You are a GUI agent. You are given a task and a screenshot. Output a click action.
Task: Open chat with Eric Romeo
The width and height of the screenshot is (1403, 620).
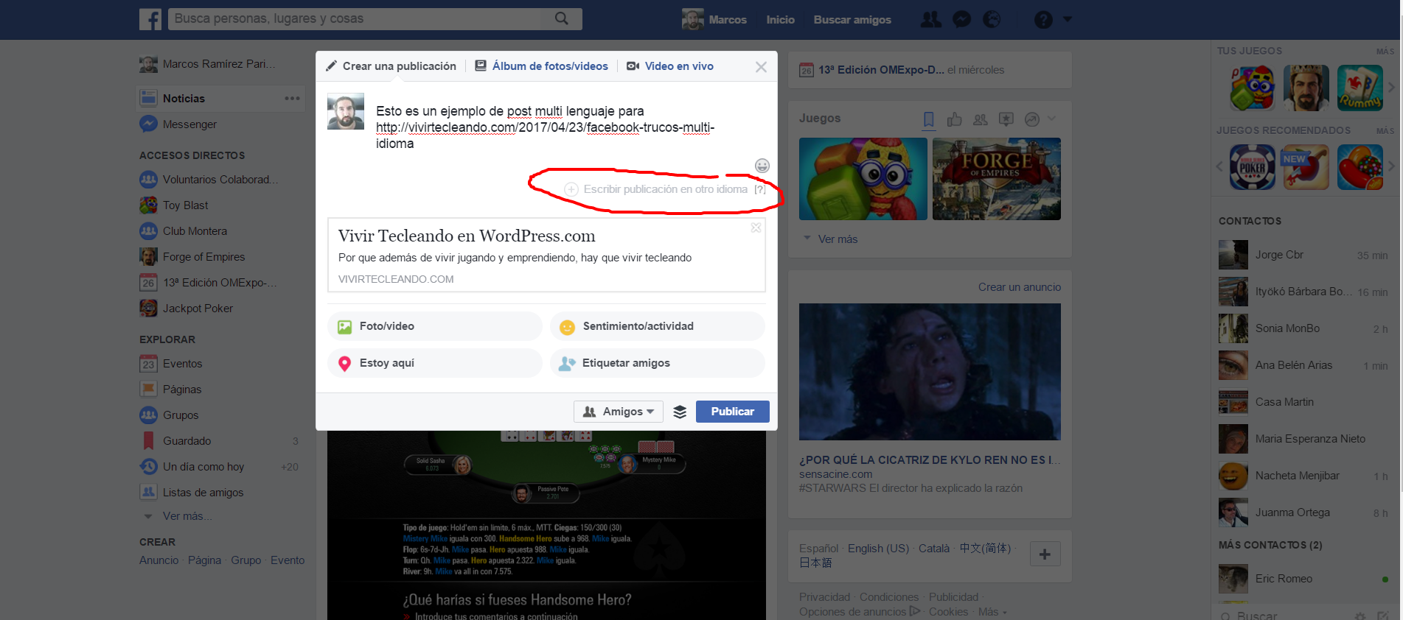pyautogui.click(x=1304, y=579)
